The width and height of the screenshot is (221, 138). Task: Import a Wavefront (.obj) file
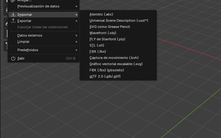tap(118, 33)
